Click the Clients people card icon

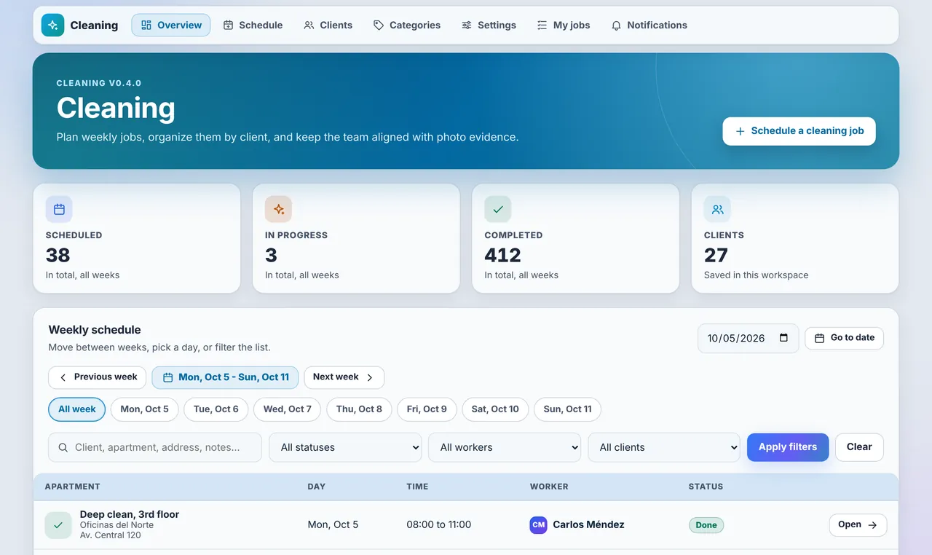[x=717, y=209]
